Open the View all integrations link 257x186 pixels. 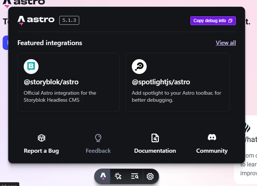pos(226,43)
